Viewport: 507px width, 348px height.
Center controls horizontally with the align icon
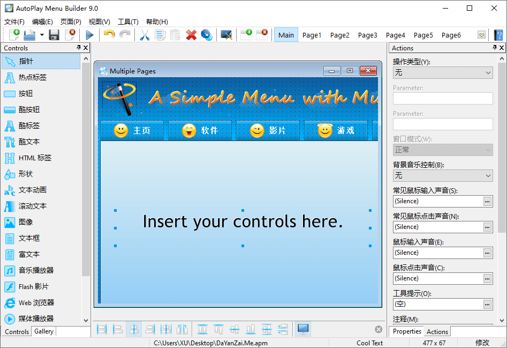point(133,330)
